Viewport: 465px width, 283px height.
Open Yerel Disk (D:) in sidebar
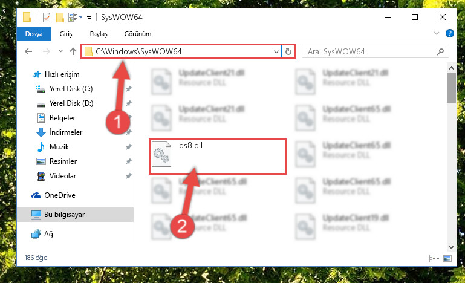click(x=71, y=103)
